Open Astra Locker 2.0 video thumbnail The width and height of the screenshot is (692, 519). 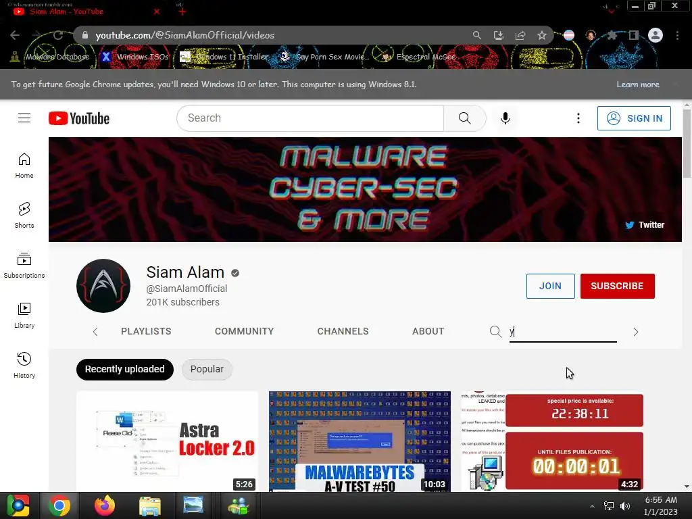point(168,441)
